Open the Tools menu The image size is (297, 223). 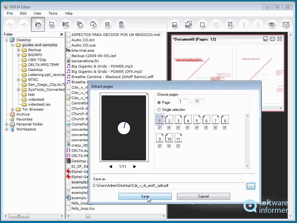pos(53,13)
